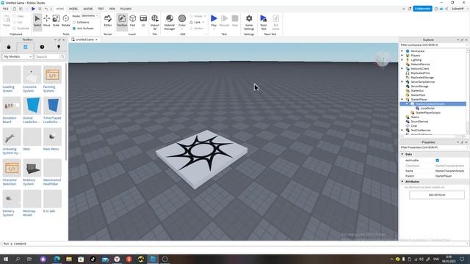Open the UI insert tool
Screen dimensions: 470x264
(x=143, y=21)
